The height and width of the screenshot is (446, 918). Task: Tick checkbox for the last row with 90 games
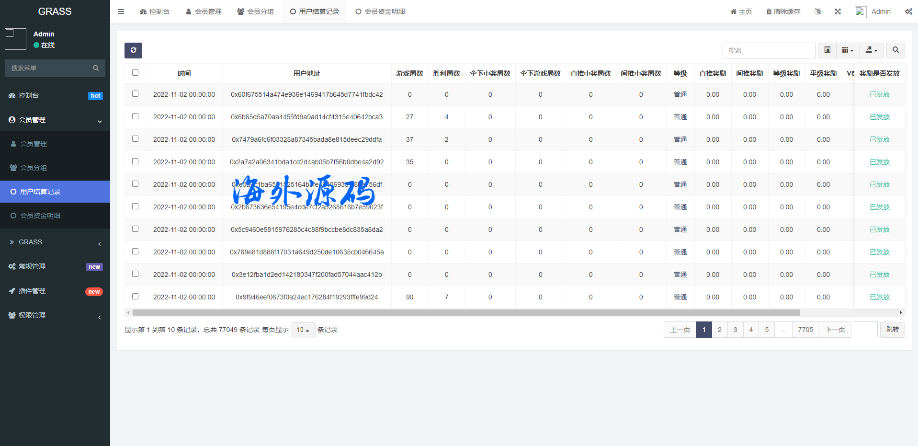(135, 297)
